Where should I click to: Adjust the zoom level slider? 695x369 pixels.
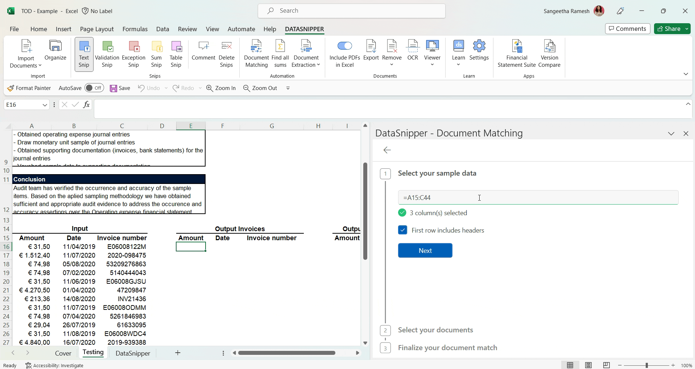click(646, 365)
